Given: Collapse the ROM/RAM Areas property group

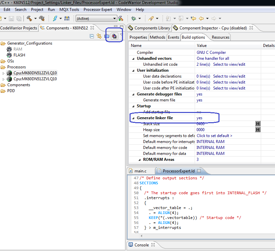Looking at the screenshot, I should tap(139, 160).
